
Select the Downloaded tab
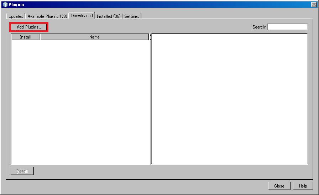(x=82, y=16)
